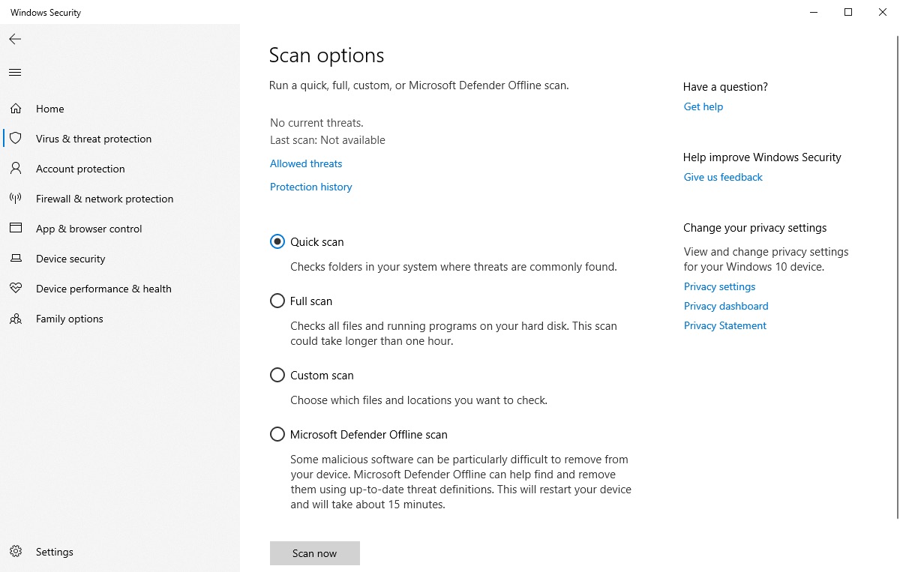Viewport: 900px width, 572px height.
Task: Click the App & browser control window icon
Action: coord(16,229)
